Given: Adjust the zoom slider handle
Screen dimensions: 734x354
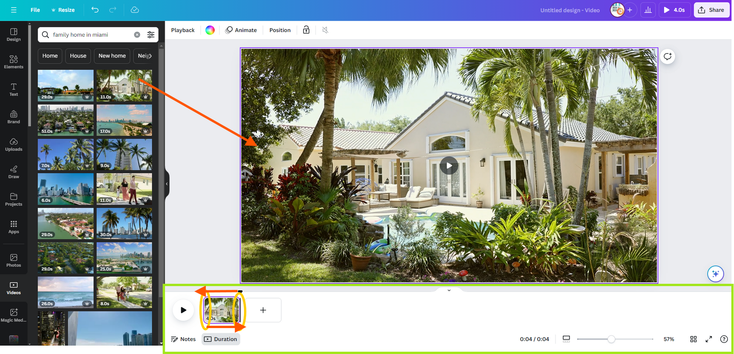Looking at the screenshot, I should pyautogui.click(x=611, y=339).
